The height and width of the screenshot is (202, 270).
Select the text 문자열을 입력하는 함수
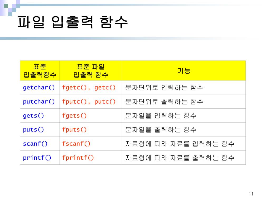tap(161, 116)
